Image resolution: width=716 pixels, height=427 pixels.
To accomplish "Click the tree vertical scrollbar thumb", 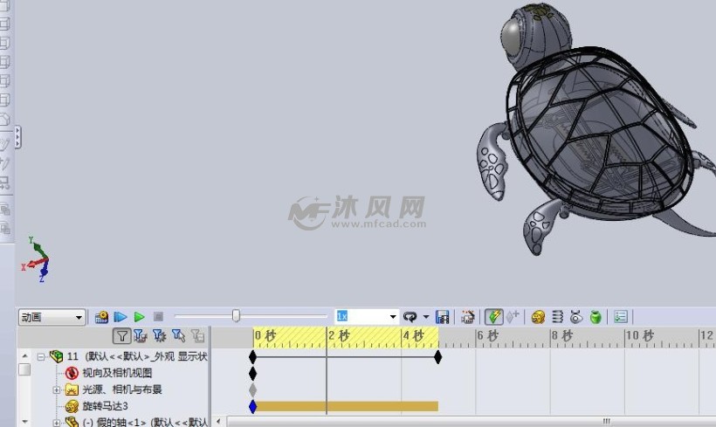I will tap(24, 369).
